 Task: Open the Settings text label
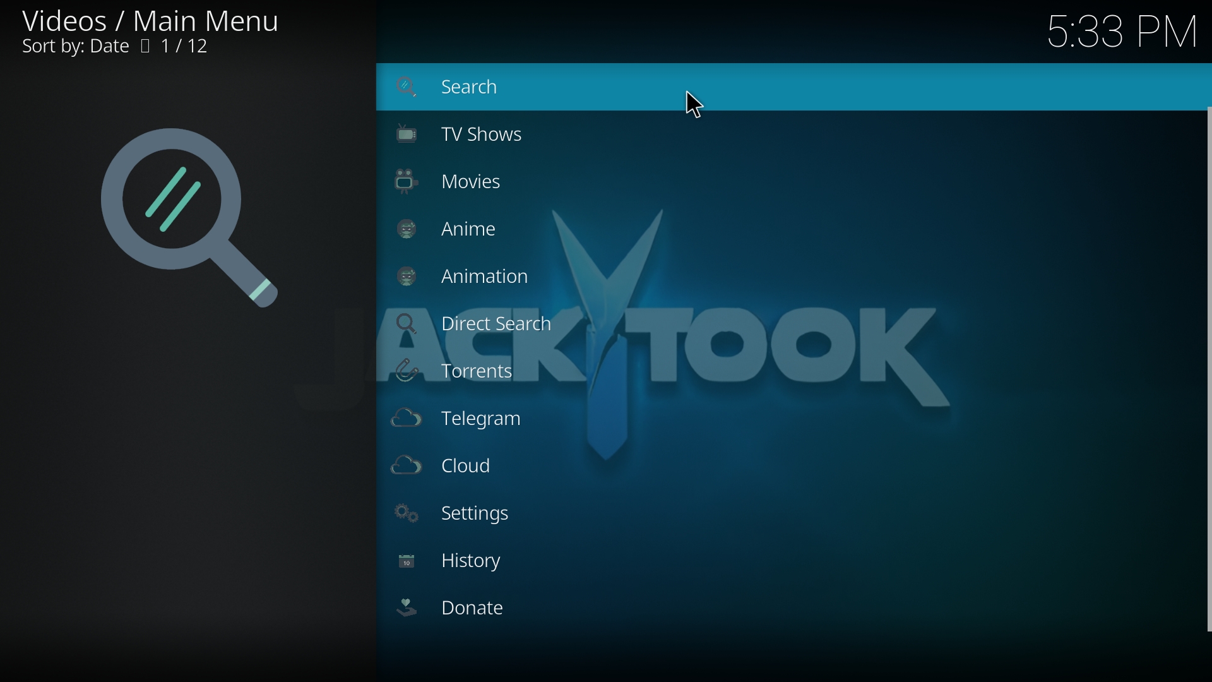475,515
